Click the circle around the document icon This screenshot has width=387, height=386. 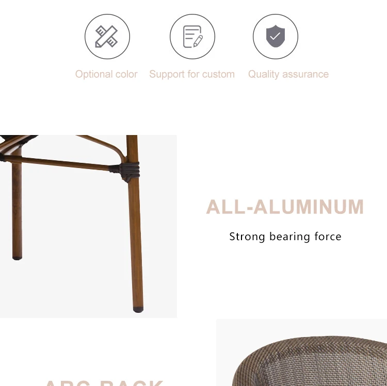tap(192, 37)
